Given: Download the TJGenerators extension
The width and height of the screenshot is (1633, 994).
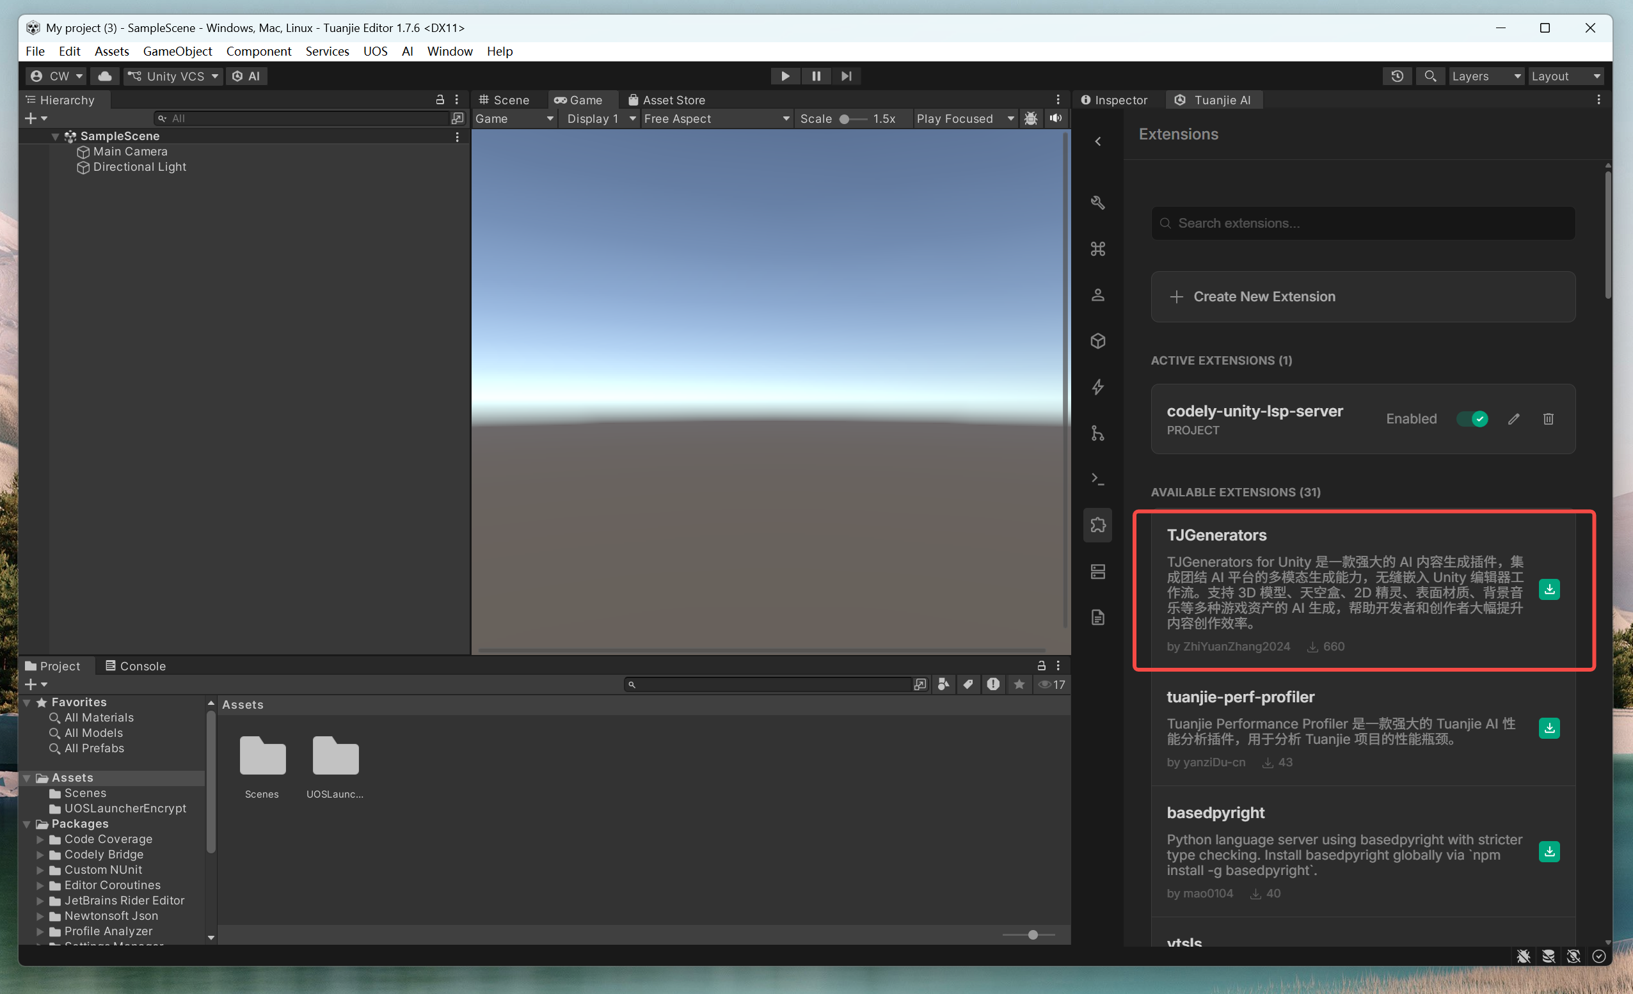Looking at the screenshot, I should tap(1549, 589).
